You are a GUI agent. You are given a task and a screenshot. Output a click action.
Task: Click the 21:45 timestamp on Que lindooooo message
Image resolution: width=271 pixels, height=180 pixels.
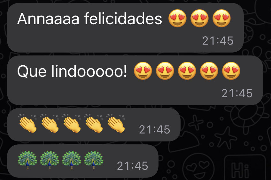click(237, 93)
